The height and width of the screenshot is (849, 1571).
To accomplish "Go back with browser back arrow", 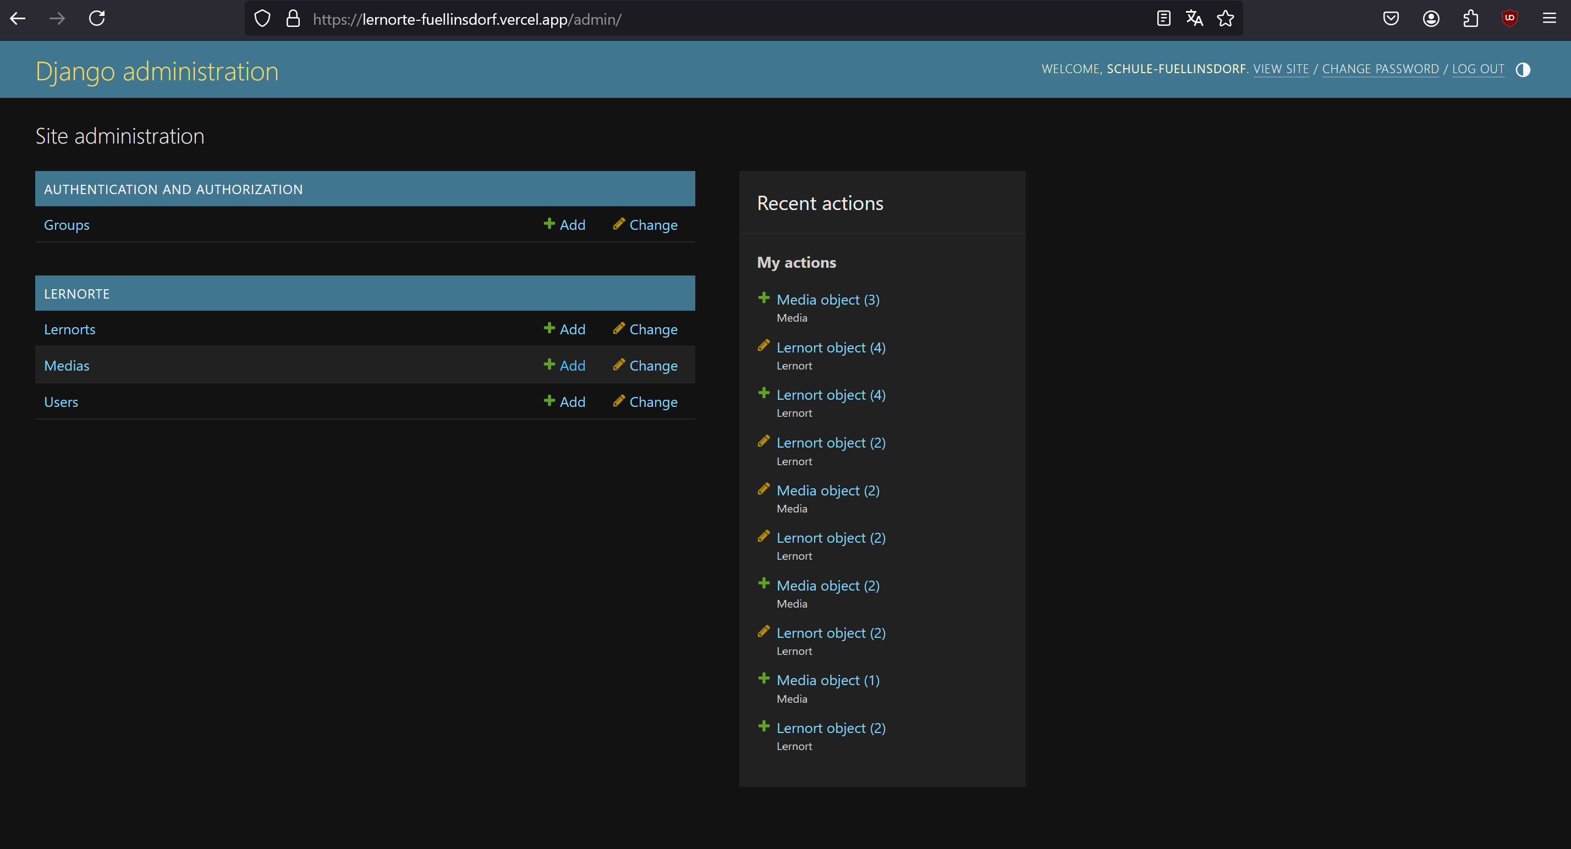I will 18,18.
